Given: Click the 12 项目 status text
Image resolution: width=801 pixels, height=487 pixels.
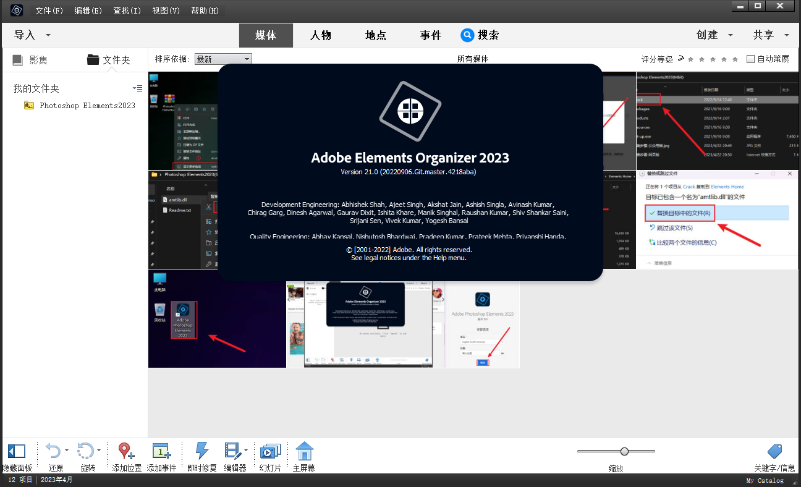Looking at the screenshot, I should point(20,480).
